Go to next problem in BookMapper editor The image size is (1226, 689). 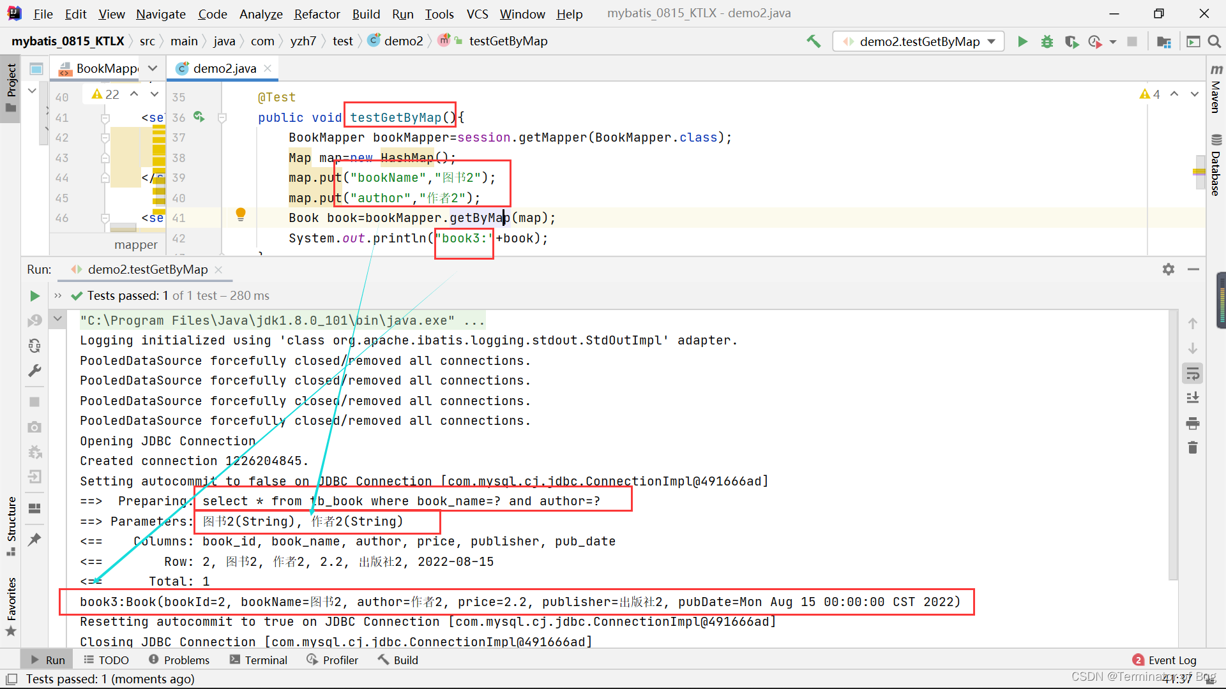[x=155, y=94]
